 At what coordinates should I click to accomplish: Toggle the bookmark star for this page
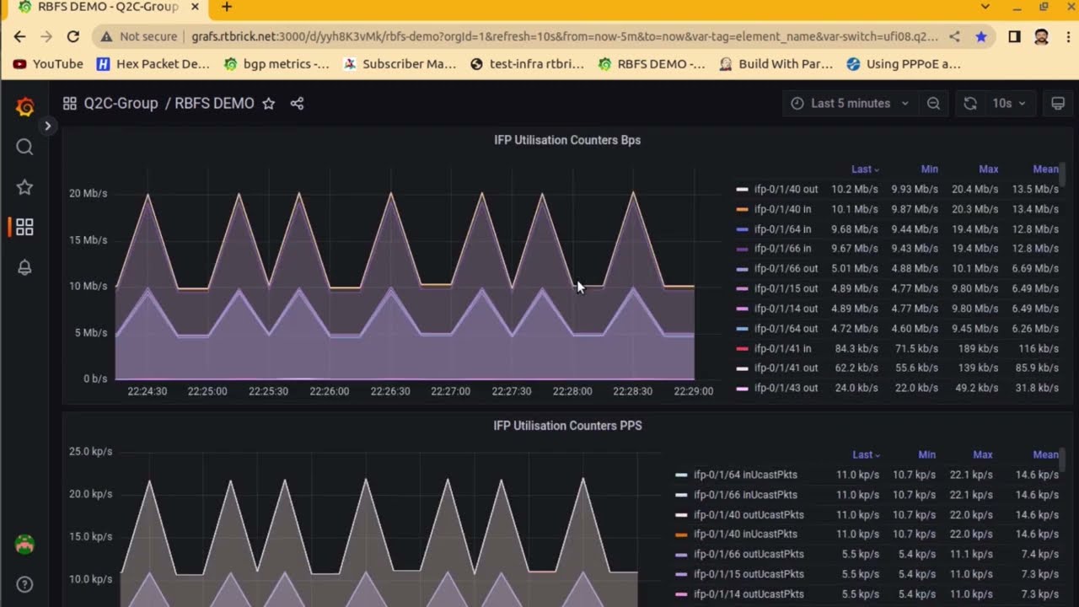pos(981,36)
